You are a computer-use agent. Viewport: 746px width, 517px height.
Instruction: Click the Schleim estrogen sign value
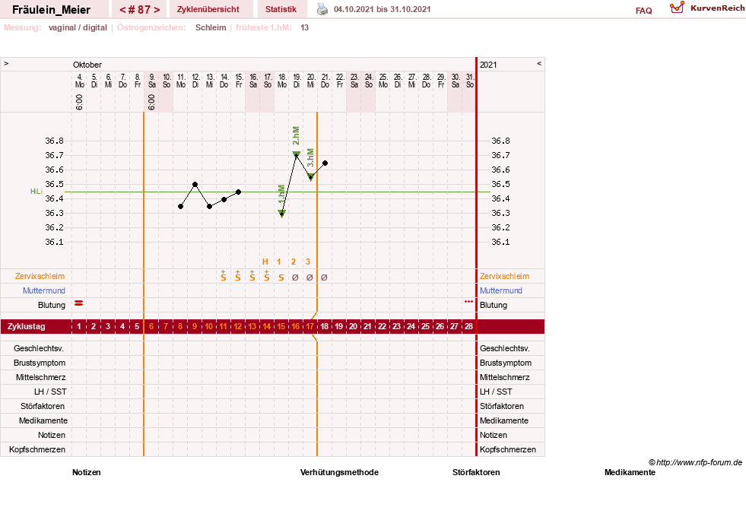(x=211, y=27)
